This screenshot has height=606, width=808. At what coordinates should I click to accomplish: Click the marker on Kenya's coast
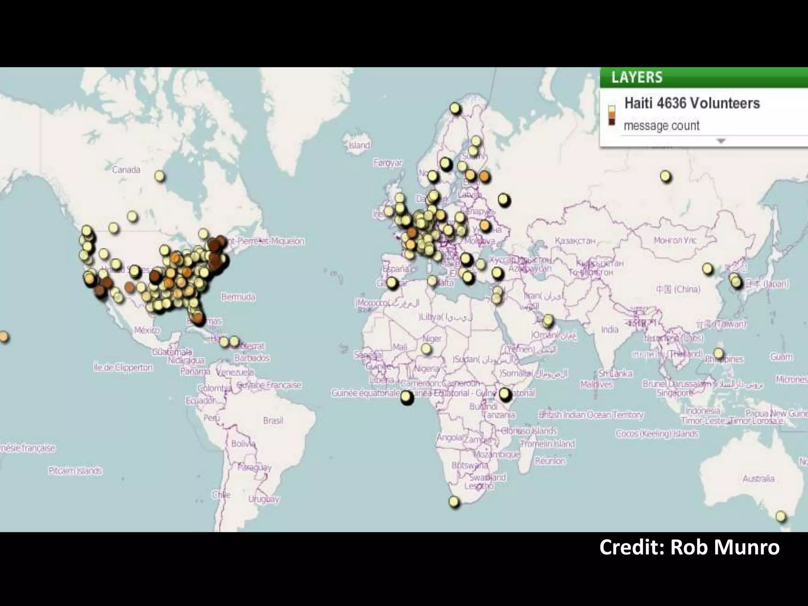click(505, 394)
